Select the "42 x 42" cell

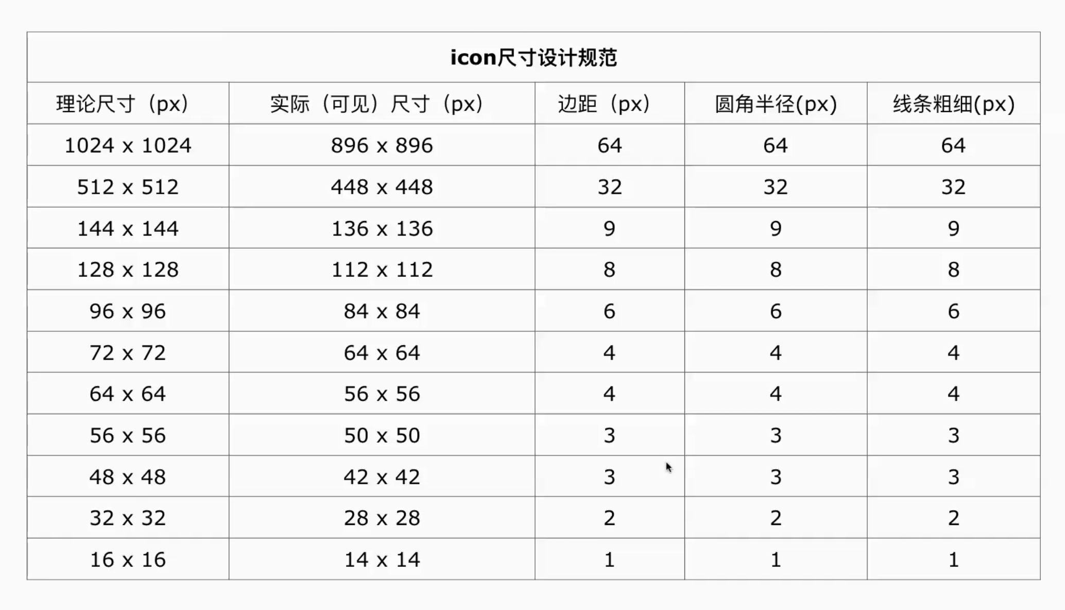point(382,477)
